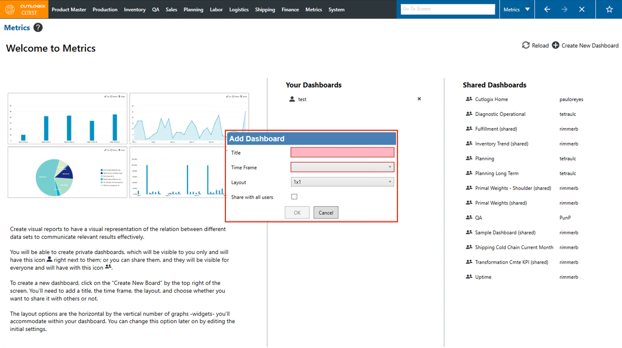Click the Create New Dashboard plus icon
Screen dimensions: 622x348
coord(556,45)
